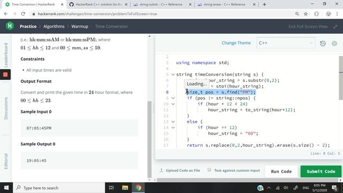This screenshot has width=343, height=193.
Task: Open the clock showing 8:05 PM
Action: (x=319, y=188)
